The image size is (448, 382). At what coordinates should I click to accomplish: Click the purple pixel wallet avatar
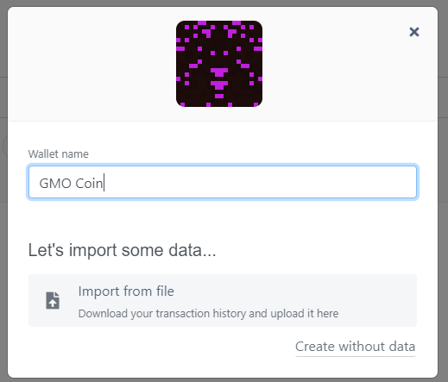[x=219, y=64]
